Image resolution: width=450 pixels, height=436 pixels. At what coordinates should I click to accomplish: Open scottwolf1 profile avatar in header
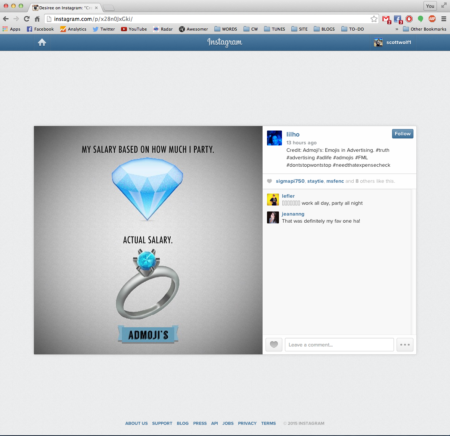378,42
